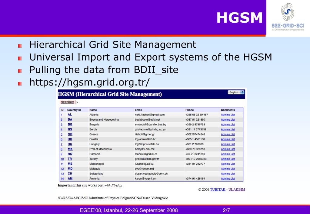Open Admins List for Hungary row
Viewport: 310px width, 214px height.
point(228,144)
